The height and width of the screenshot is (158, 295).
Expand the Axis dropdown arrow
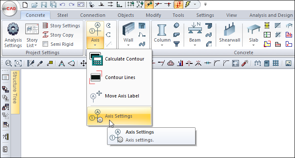coord(95,45)
